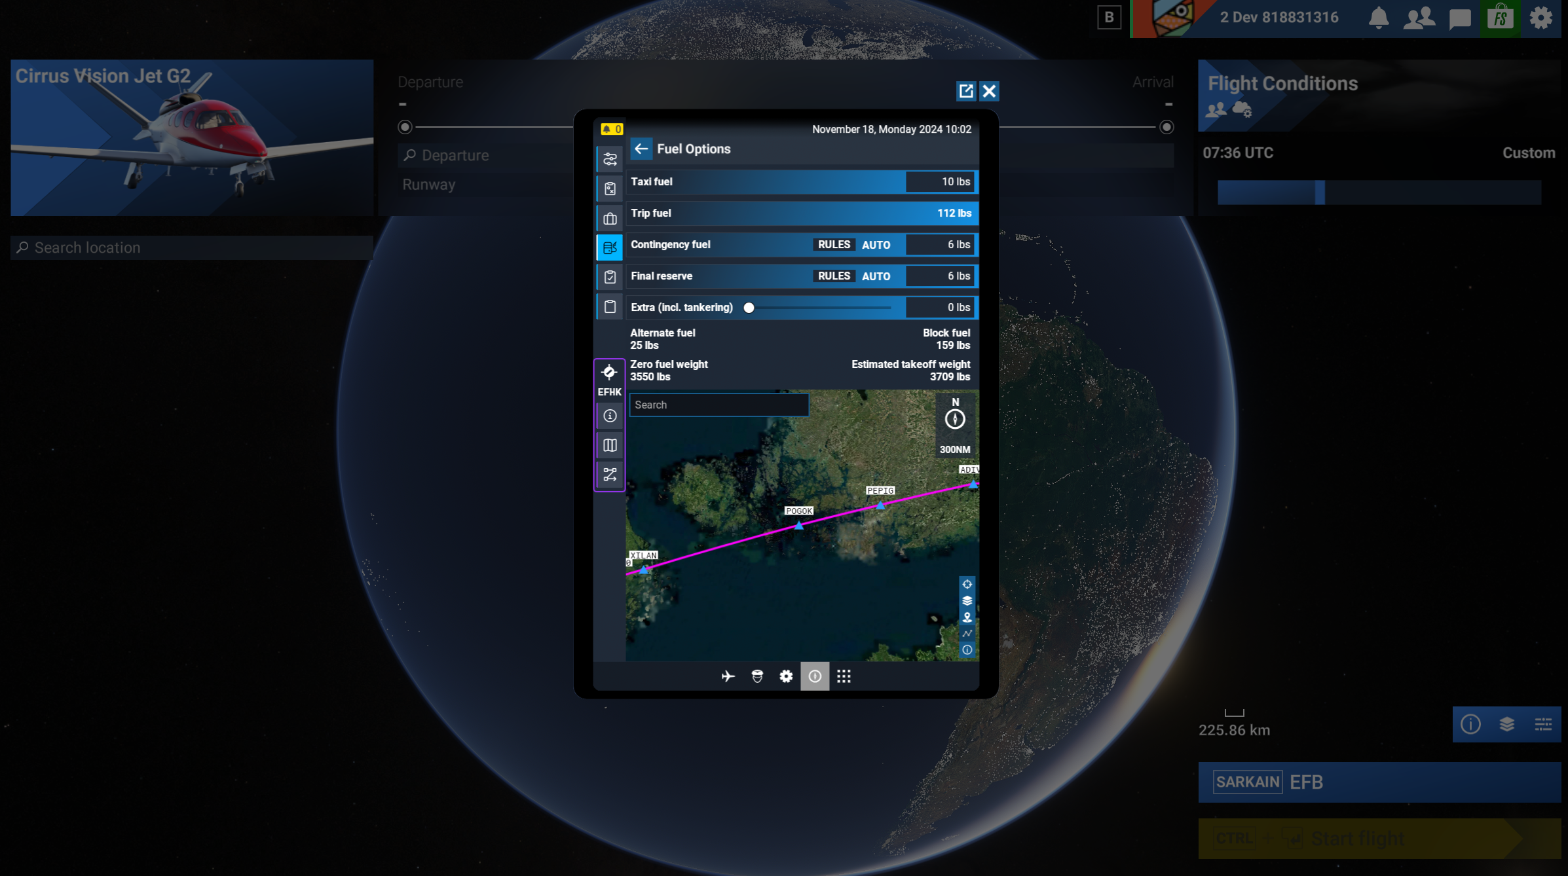Open the folded map sidebar icon
1568x876 pixels.
[610, 445]
